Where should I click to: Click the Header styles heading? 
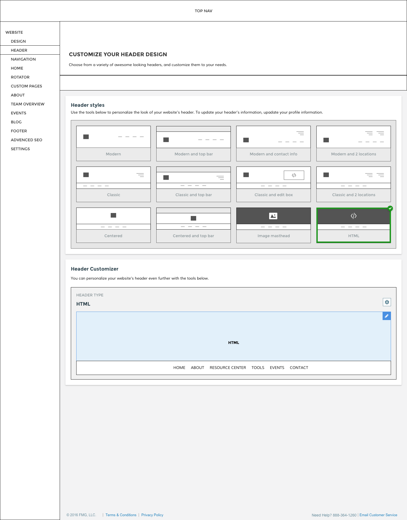88,105
